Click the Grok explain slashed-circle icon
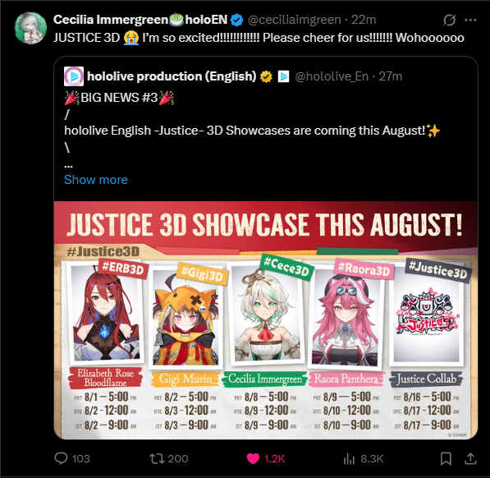 pyautogui.click(x=449, y=21)
